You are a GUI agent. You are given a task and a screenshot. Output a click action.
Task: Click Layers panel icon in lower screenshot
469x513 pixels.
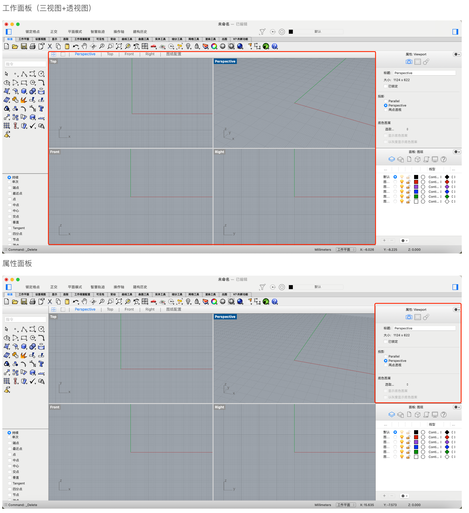(x=392, y=415)
